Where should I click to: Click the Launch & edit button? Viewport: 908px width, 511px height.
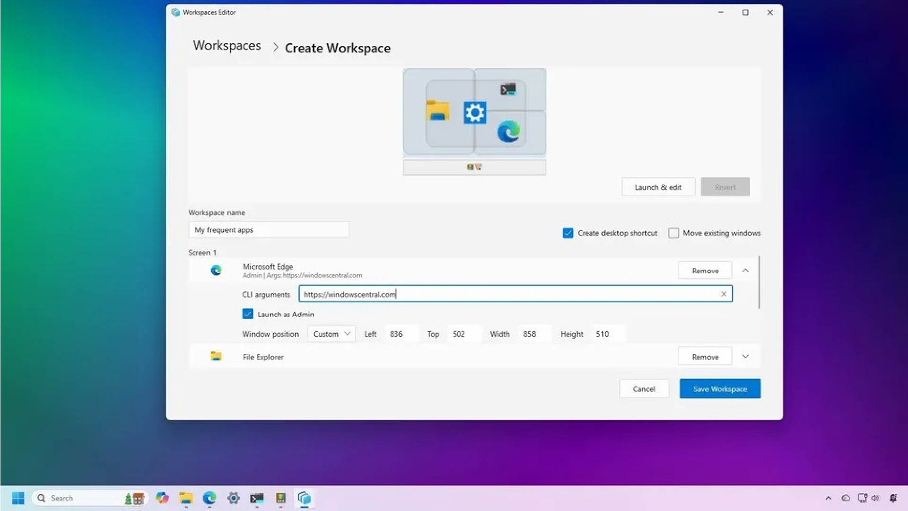[x=657, y=187]
